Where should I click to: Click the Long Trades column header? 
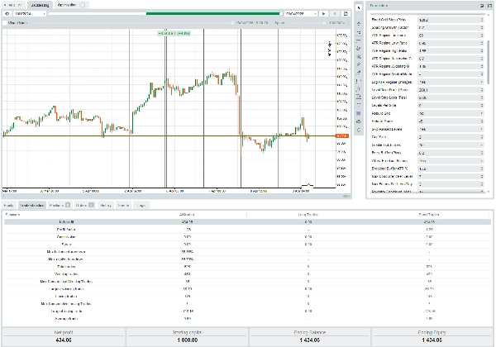pos(308,215)
